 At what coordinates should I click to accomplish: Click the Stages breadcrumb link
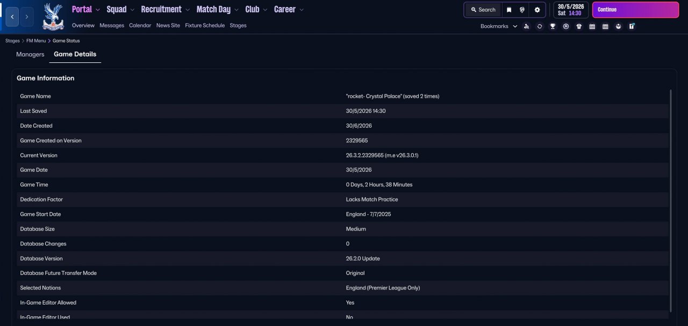pyautogui.click(x=12, y=41)
